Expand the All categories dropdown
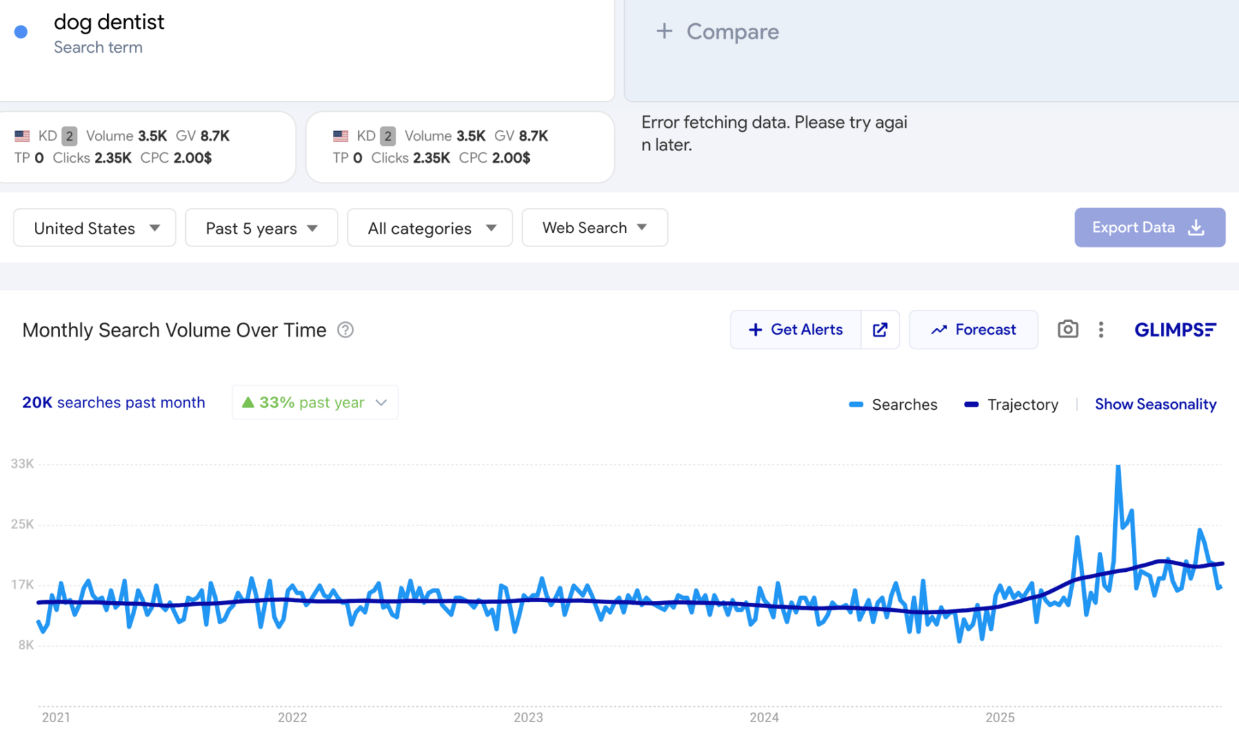 (430, 228)
